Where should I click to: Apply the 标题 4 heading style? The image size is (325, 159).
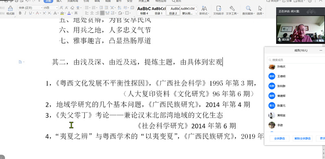(x=144, y=10)
